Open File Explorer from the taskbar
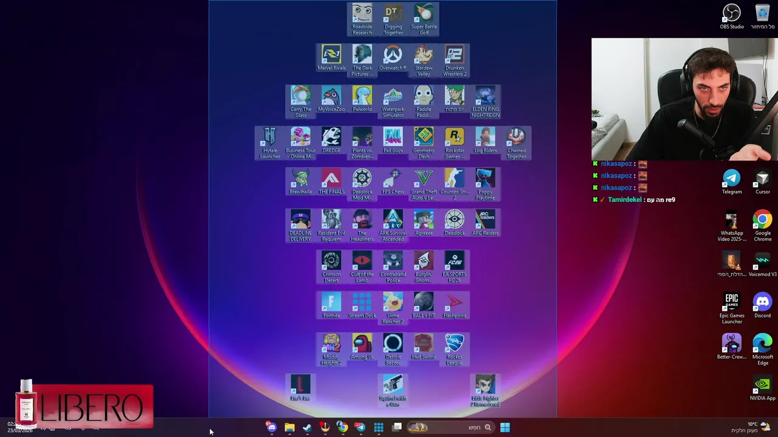 (289, 427)
